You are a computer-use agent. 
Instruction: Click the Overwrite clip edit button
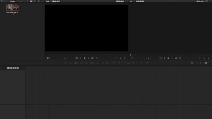(87, 63)
